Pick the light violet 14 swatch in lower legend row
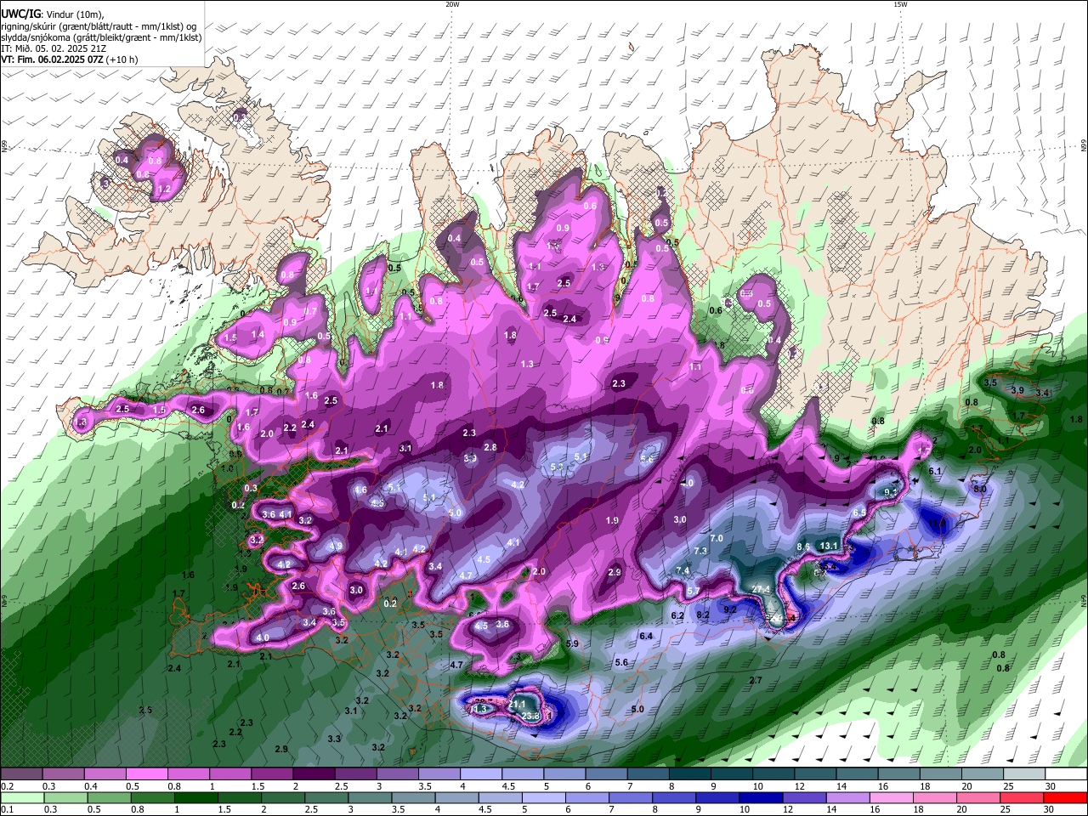1088x816 pixels. [848, 797]
